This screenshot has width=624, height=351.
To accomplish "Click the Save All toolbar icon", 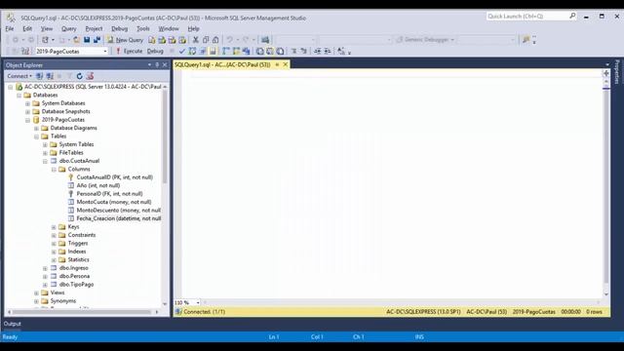I will 97,40.
